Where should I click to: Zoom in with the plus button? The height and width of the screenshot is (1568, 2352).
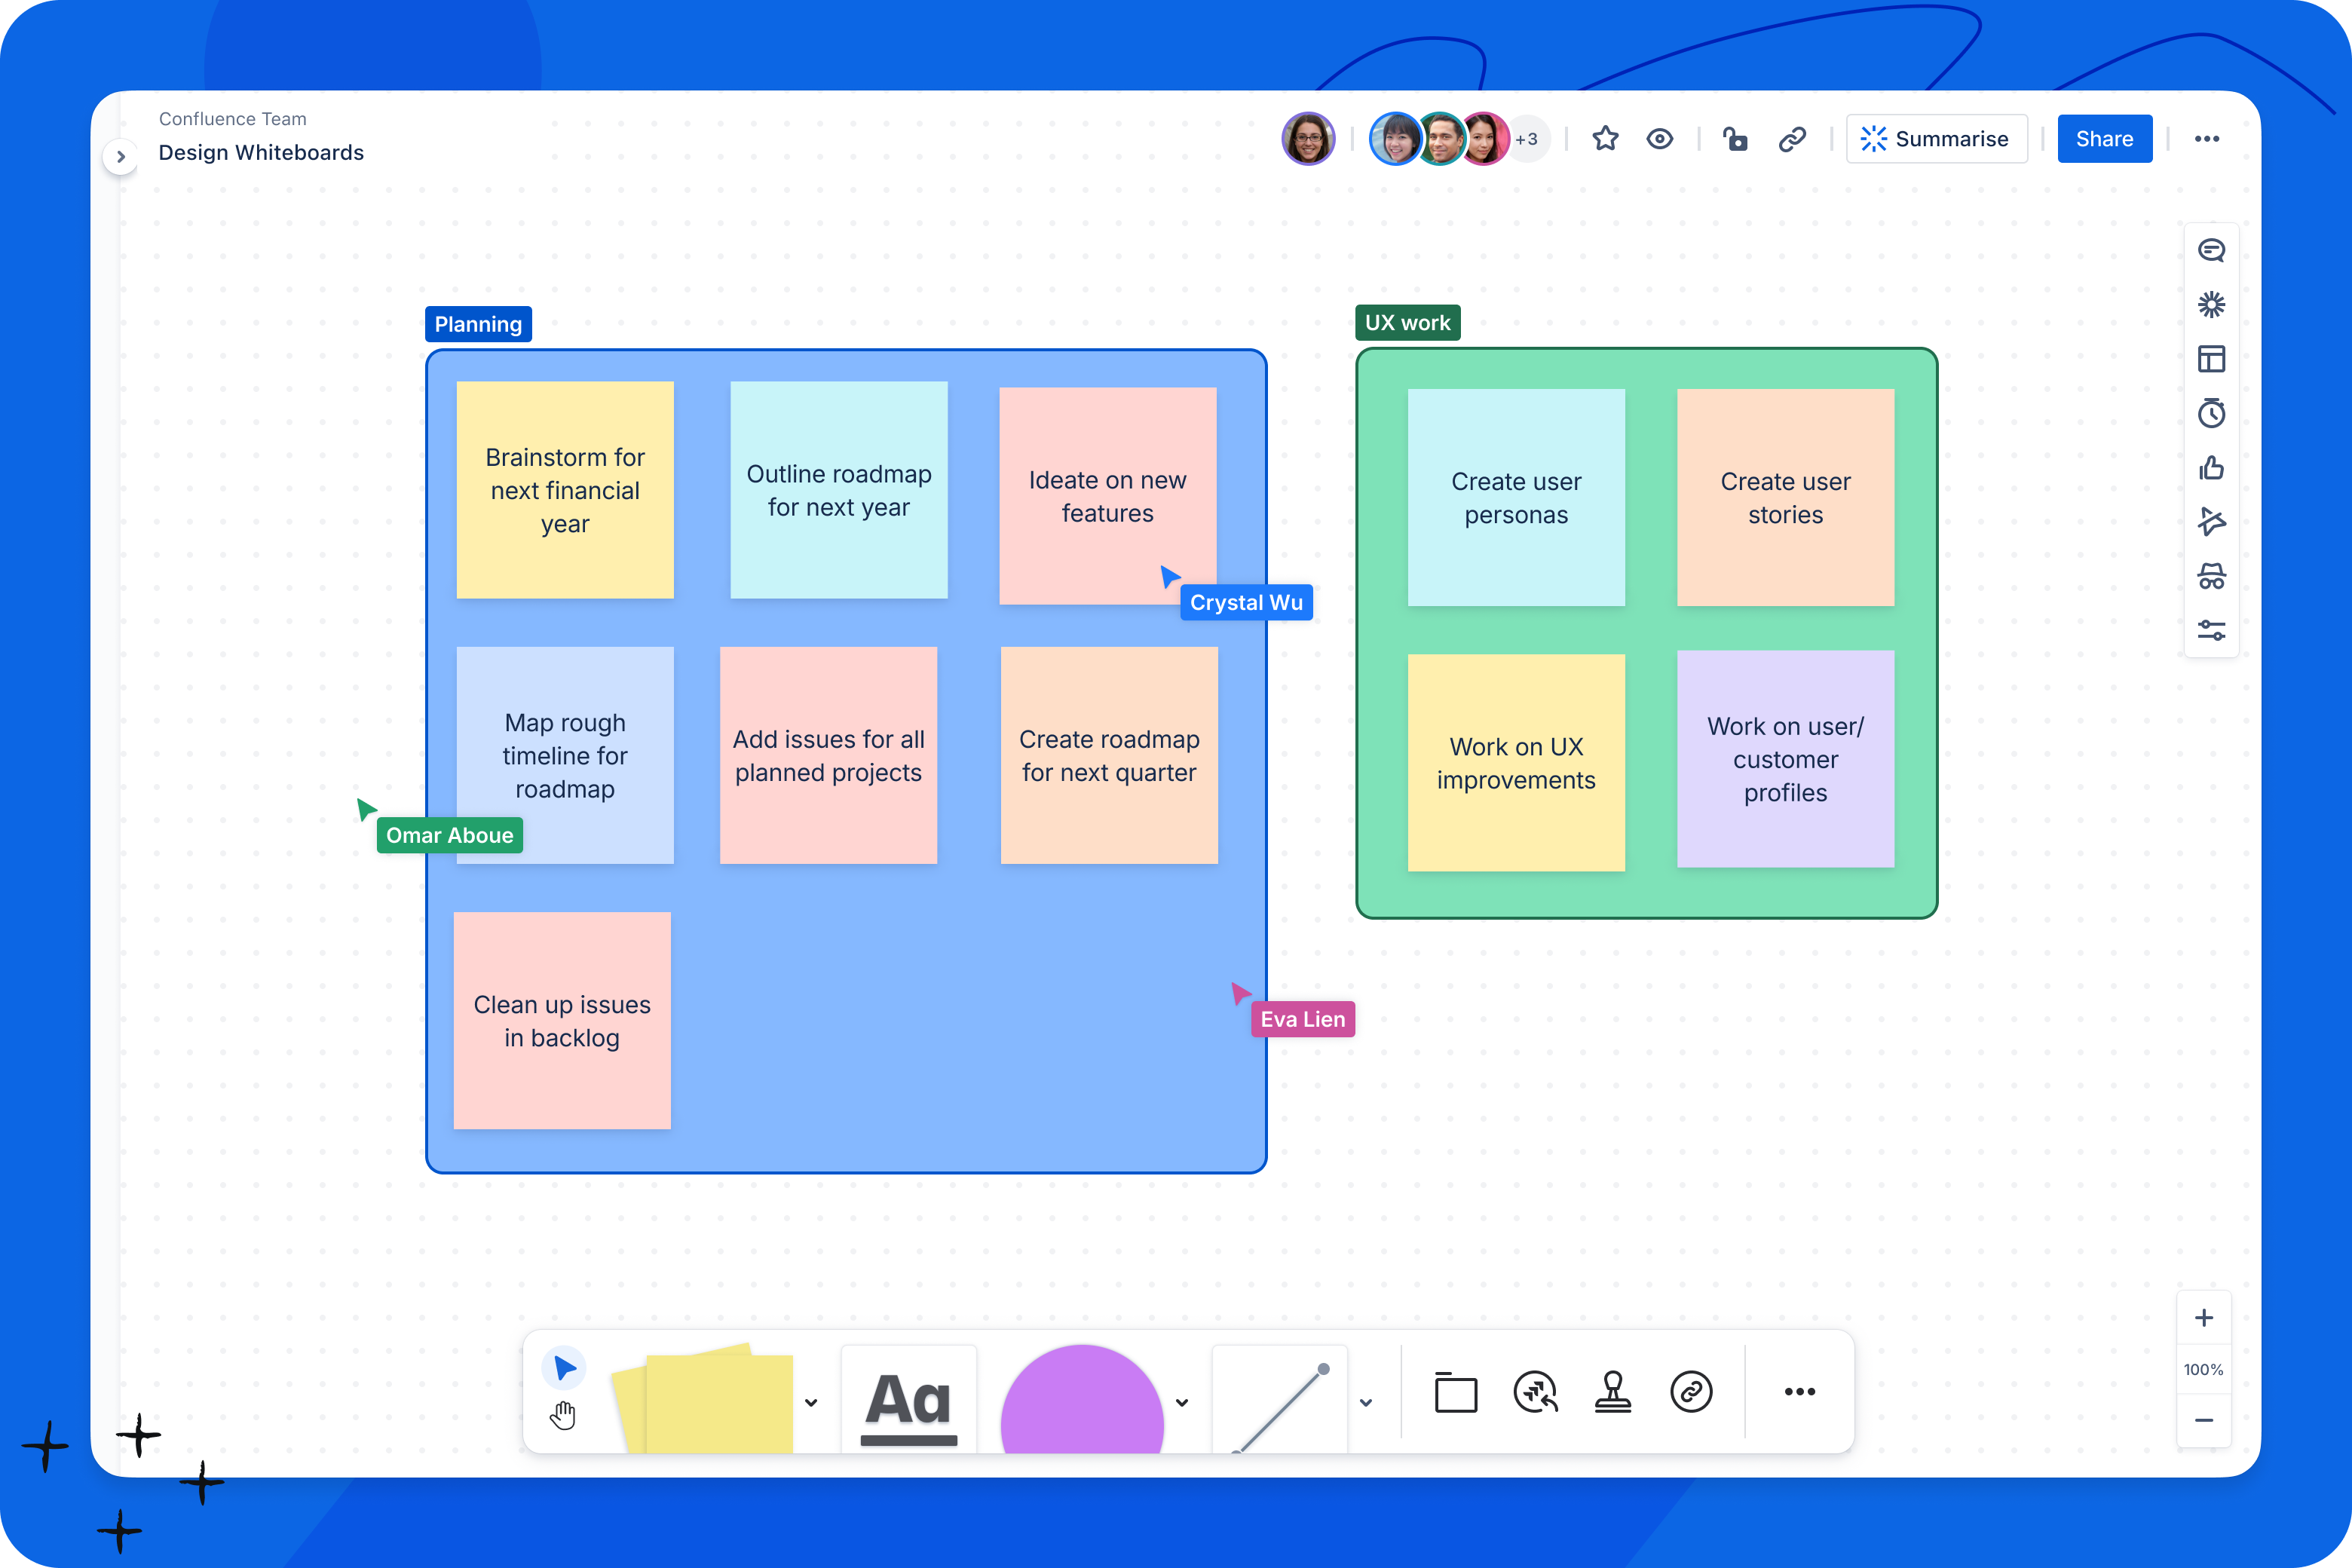click(x=2203, y=1318)
